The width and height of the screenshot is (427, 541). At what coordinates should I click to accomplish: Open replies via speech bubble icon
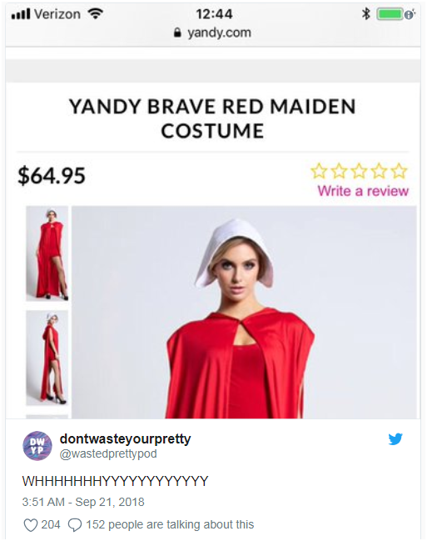tap(75, 525)
